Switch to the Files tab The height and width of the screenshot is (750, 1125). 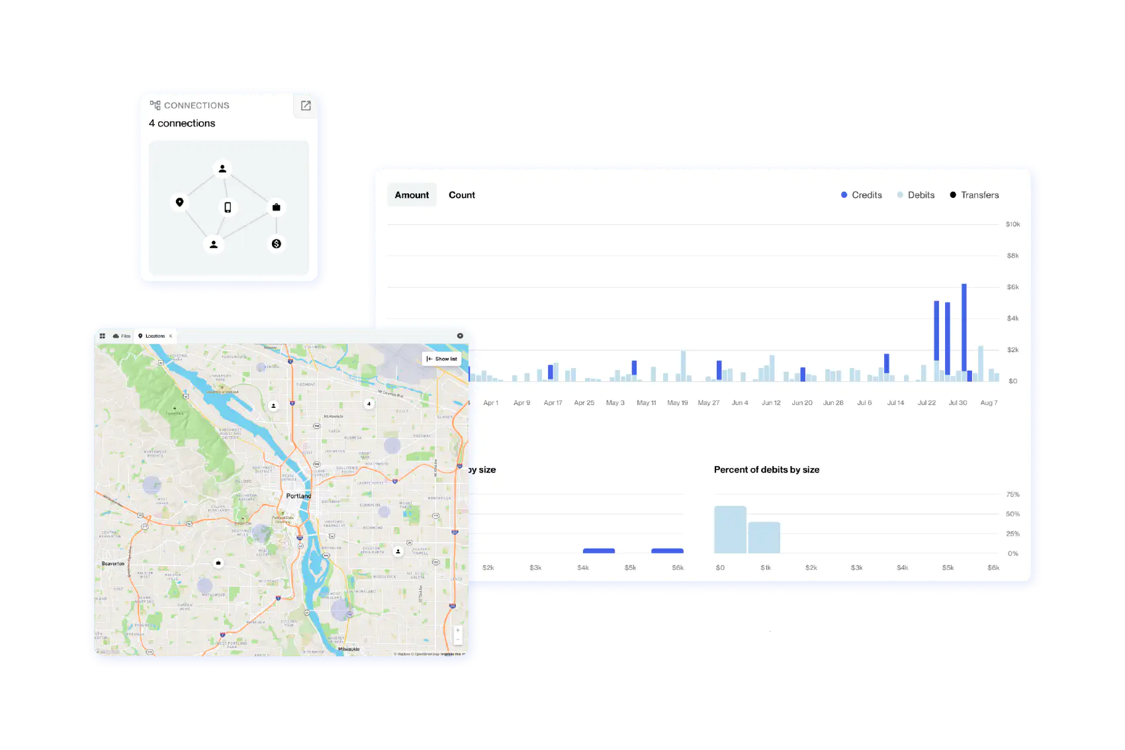(x=122, y=336)
